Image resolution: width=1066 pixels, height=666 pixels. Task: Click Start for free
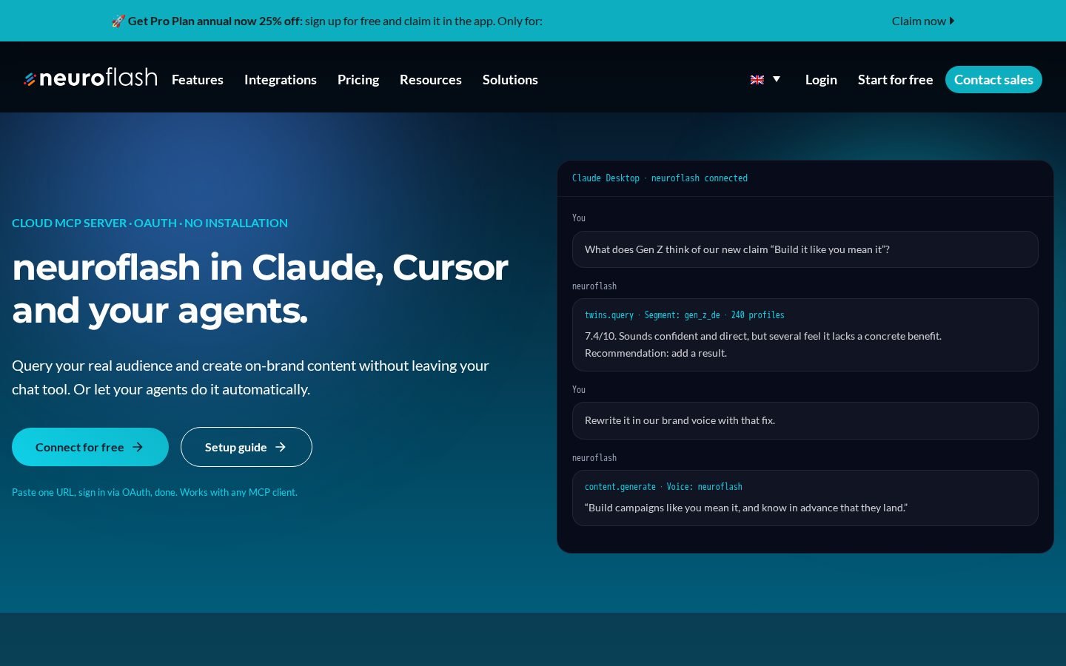click(x=895, y=79)
